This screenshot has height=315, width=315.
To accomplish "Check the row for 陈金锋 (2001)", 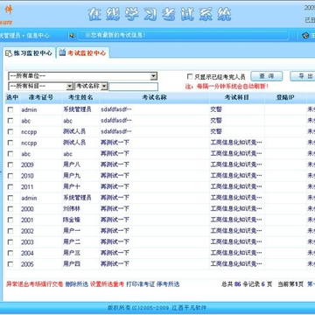I will (x=10, y=220).
